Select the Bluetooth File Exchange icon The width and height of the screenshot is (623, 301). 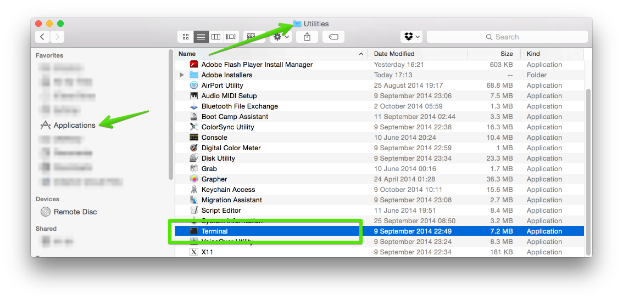194,106
